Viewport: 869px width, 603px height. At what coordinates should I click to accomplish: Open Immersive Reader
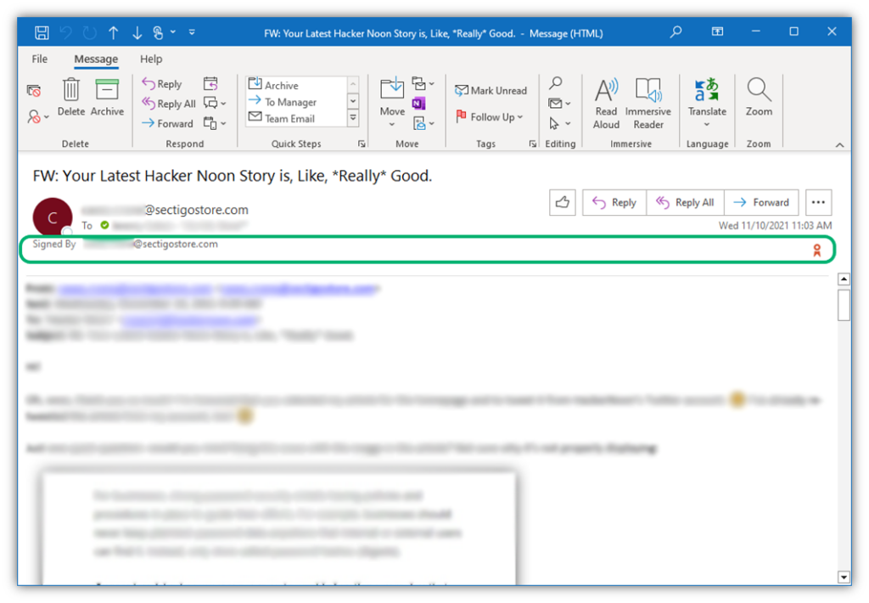click(648, 104)
